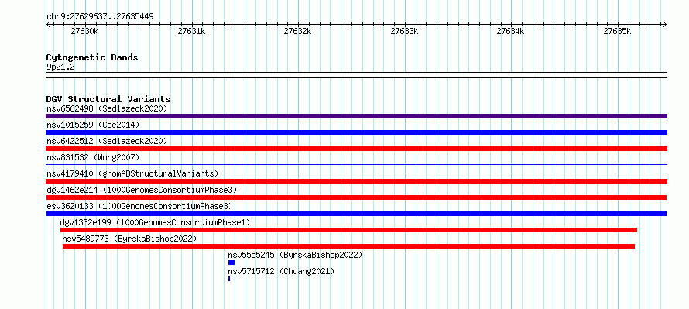Open esv3620133 (1000GenomesConsortiumPhase3) label
Screen dimensions: 689x309
139,206
